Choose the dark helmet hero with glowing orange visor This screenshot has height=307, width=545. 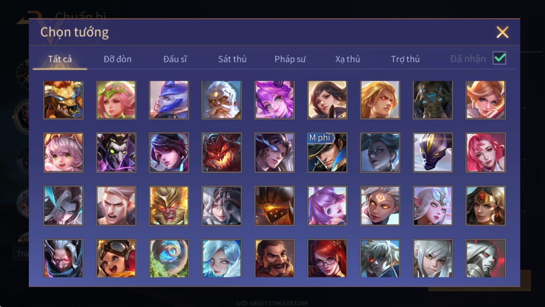click(274, 206)
